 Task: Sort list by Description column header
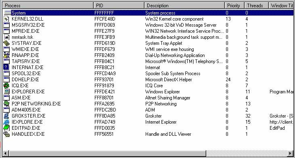point(184,6)
